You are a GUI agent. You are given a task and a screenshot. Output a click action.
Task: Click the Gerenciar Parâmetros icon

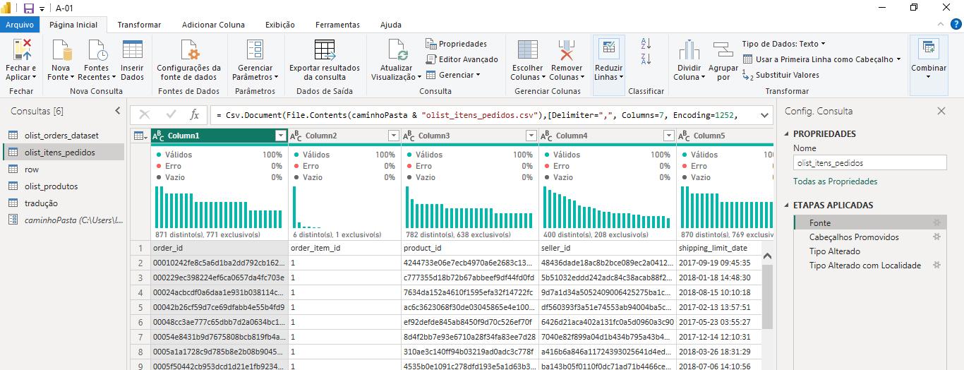[255, 51]
